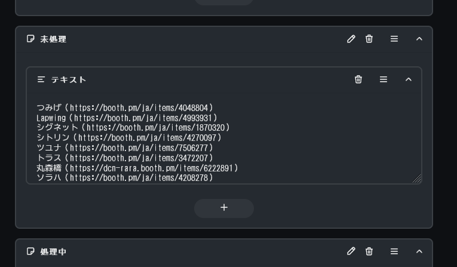Delete the テキスト block using trash icon

[x=358, y=79]
